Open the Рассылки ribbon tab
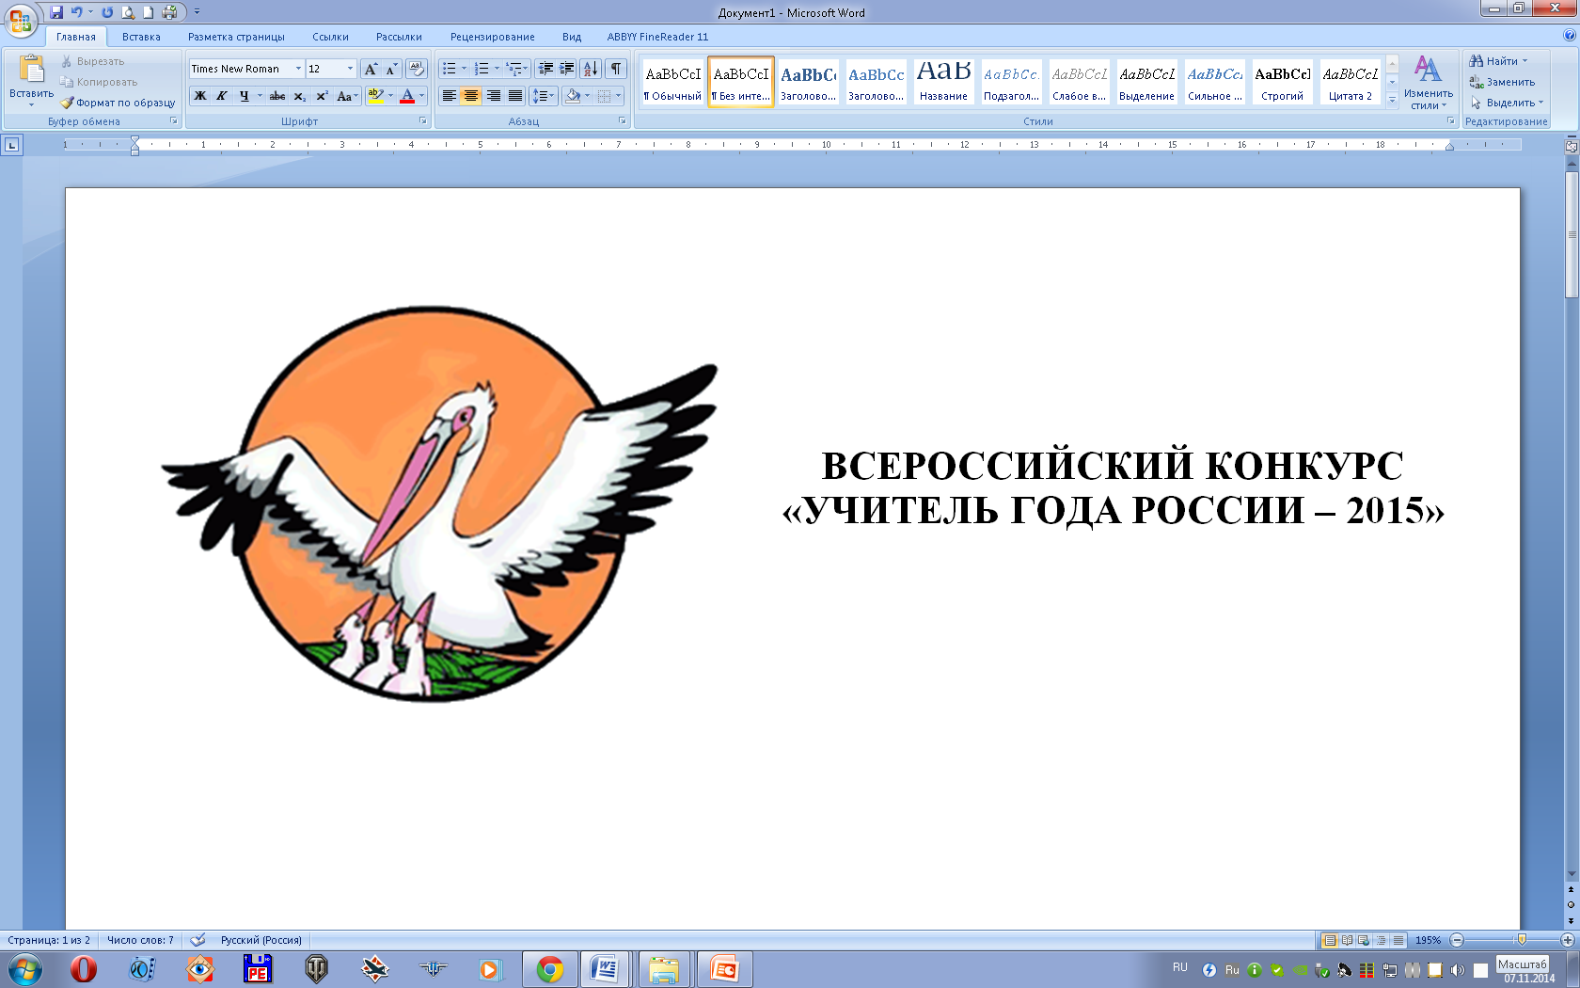 coord(399,37)
